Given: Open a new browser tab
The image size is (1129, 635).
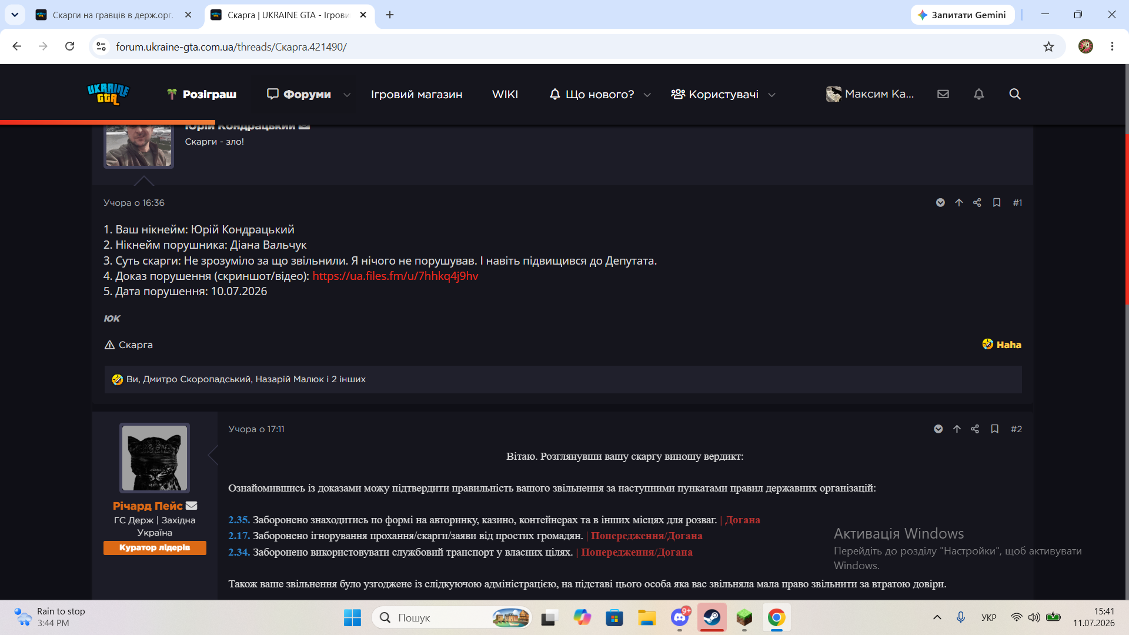Looking at the screenshot, I should 390,15.
